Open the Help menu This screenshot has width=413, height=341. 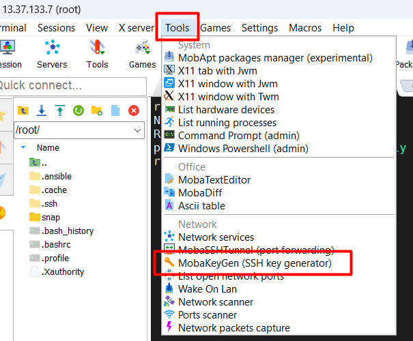coord(343,28)
